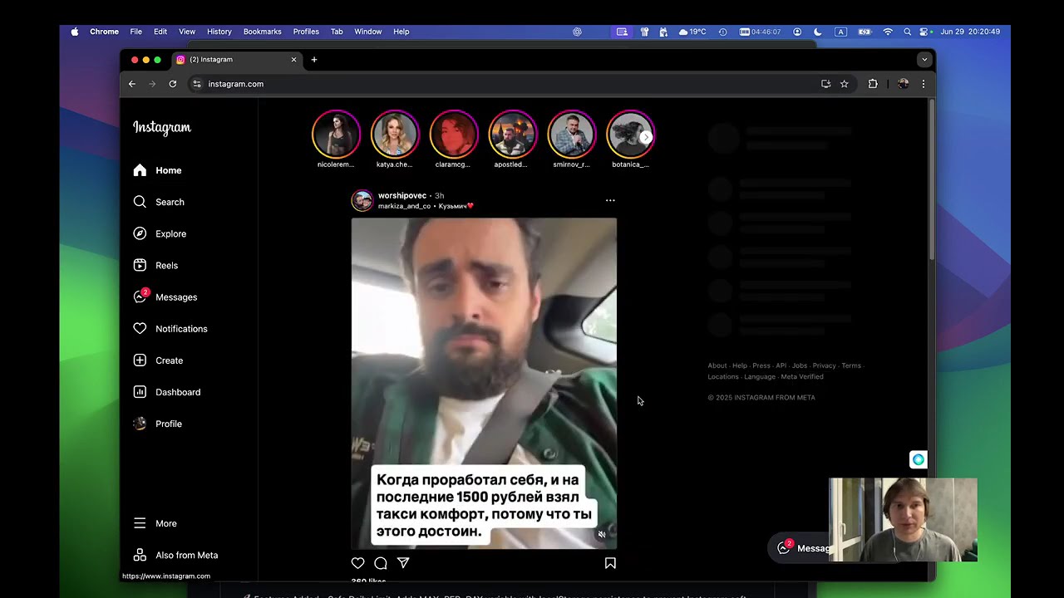
Task: Open the Dashboard chart icon
Action: pos(140,391)
